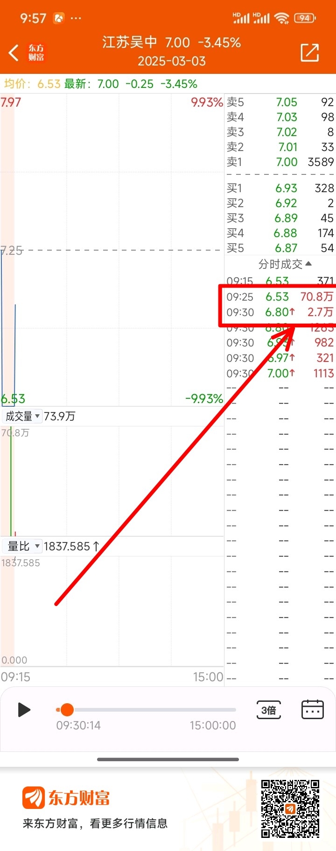
Task: Select the 卖1 7.00 order row
Action: click(280, 162)
